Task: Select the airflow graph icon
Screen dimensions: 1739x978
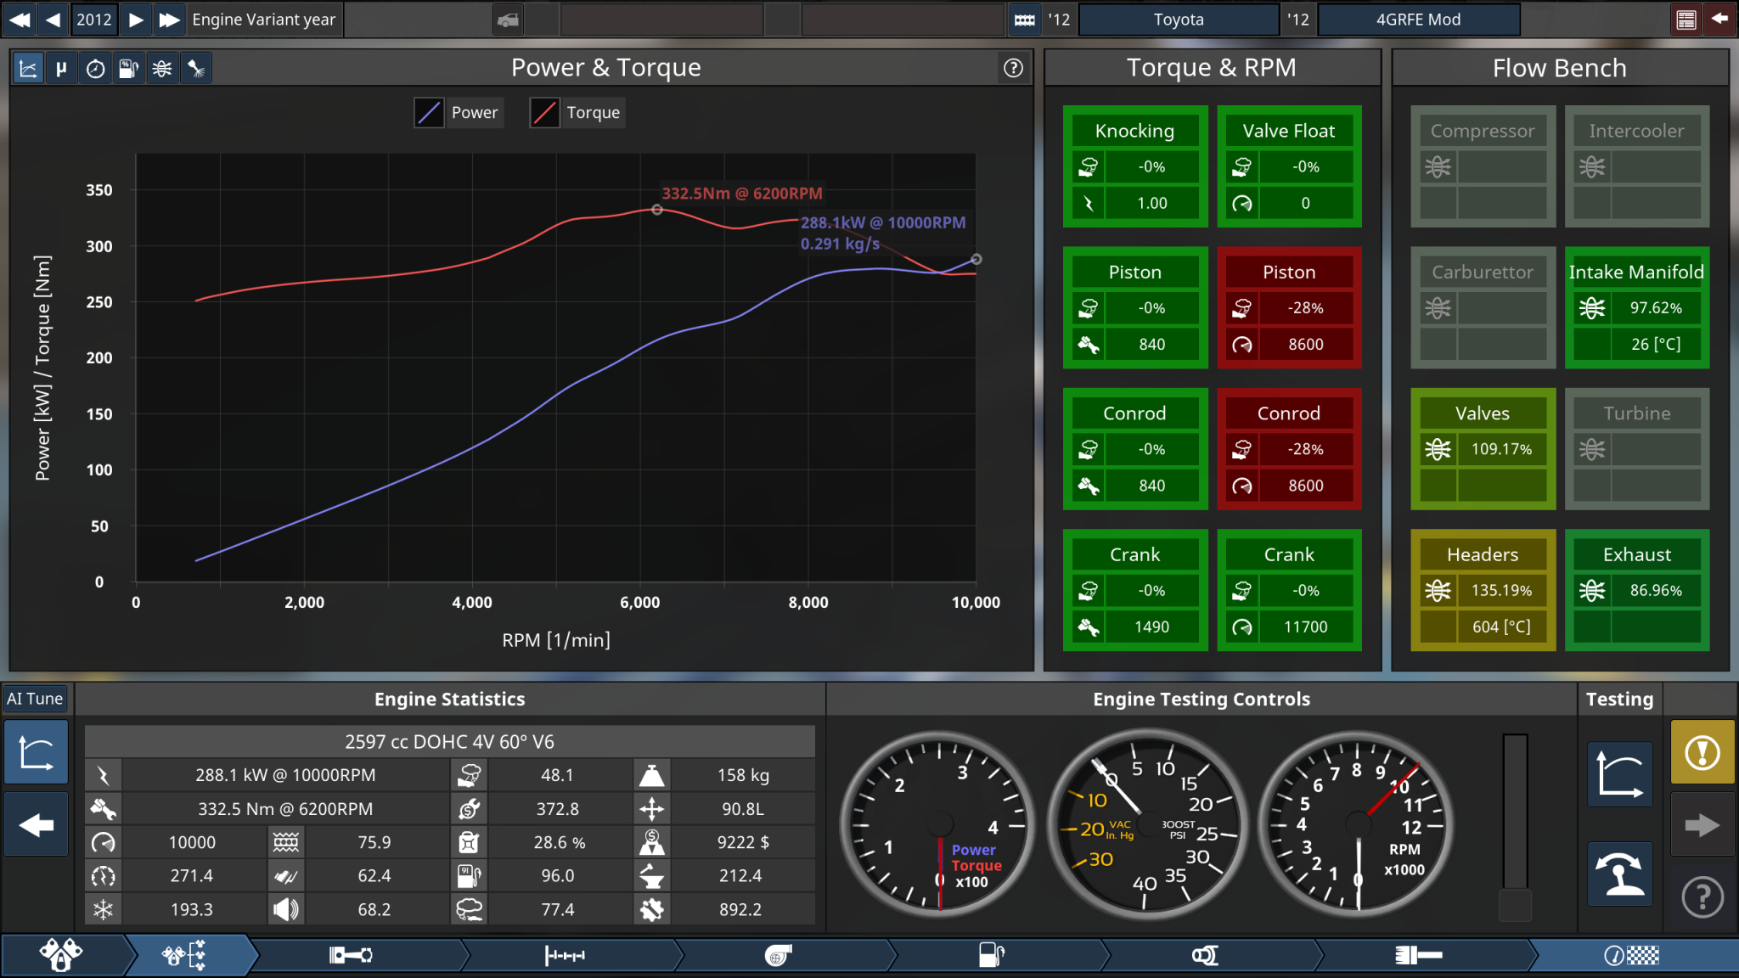Action: click(x=162, y=69)
